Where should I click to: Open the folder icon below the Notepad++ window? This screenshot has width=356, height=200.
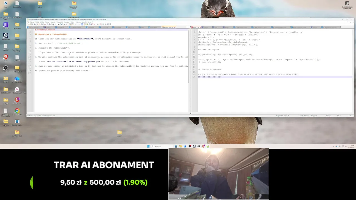[x=120, y=133]
